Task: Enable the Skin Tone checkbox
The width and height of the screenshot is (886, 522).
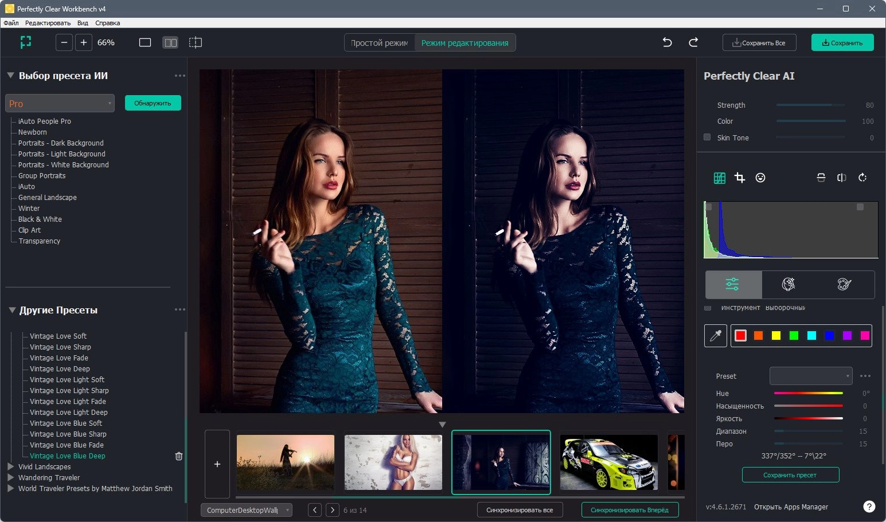Action: pyautogui.click(x=707, y=138)
